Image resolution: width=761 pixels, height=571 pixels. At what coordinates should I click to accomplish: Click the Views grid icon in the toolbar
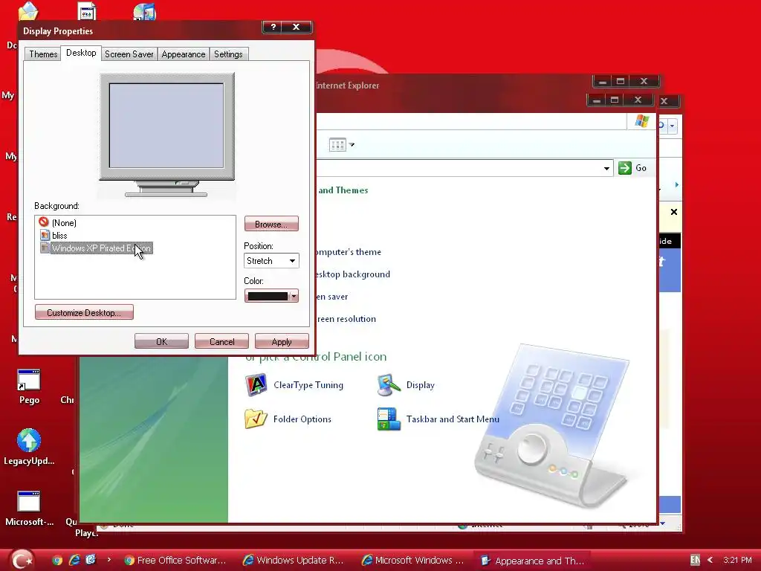click(337, 145)
